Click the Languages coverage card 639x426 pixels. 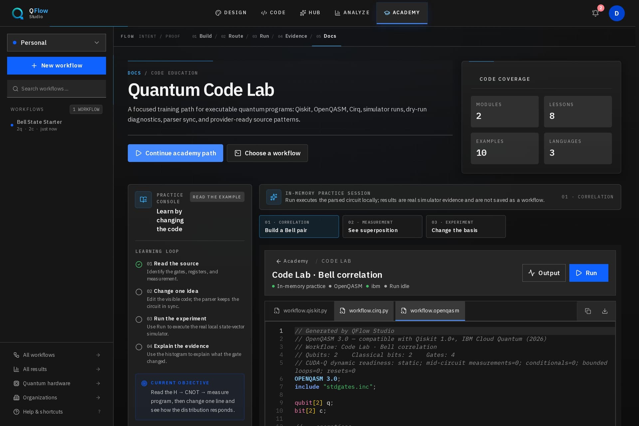[578, 148]
